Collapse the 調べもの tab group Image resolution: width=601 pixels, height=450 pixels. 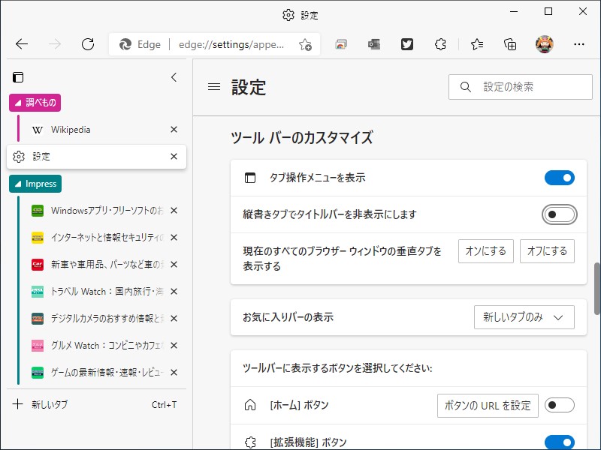click(35, 102)
